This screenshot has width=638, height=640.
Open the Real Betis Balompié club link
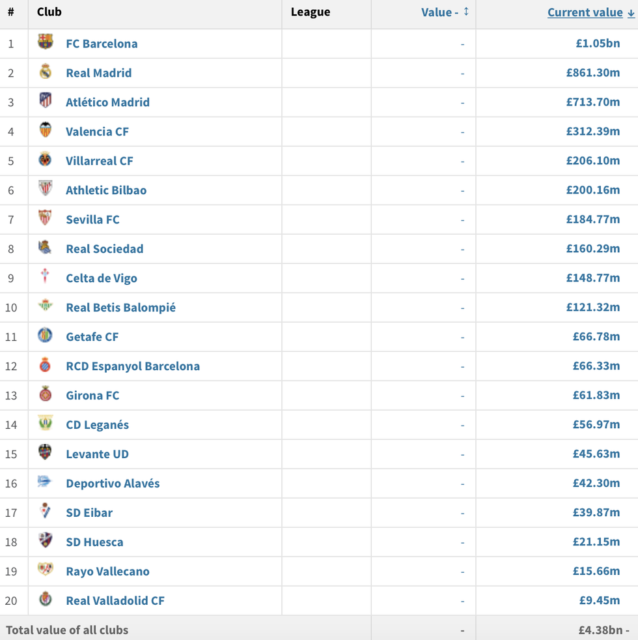pos(120,308)
